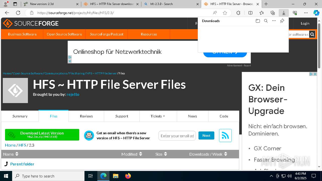Expand the Tickets dropdown tab
The image size is (322, 181).
pos(158,116)
